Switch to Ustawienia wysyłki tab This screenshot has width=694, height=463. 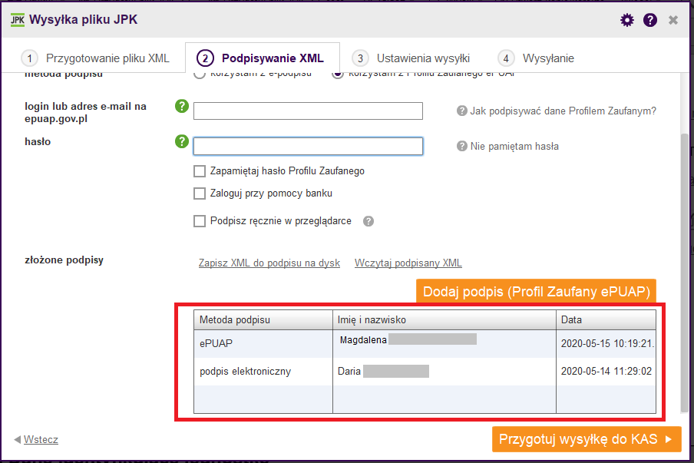411,58
